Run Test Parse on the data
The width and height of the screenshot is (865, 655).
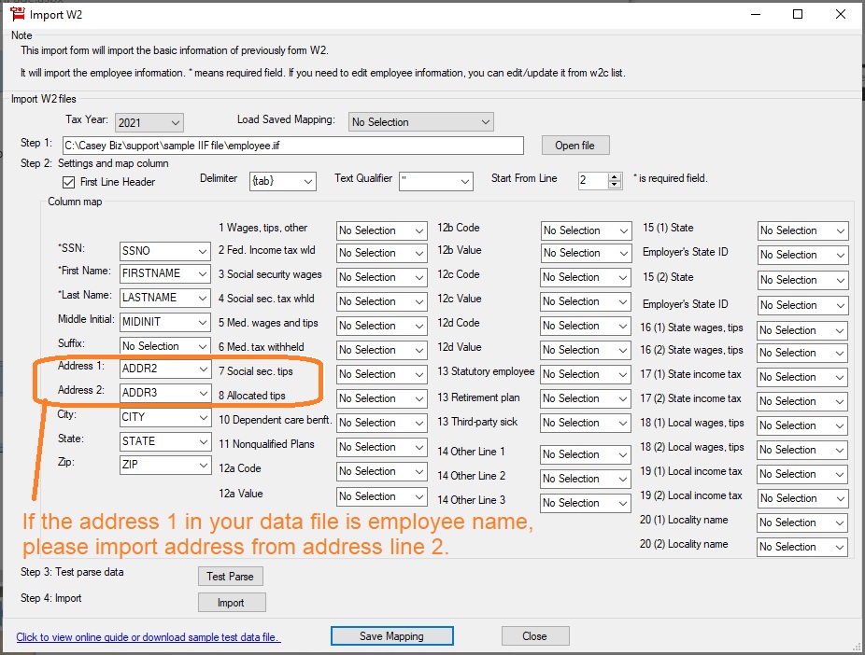[x=231, y=577]
